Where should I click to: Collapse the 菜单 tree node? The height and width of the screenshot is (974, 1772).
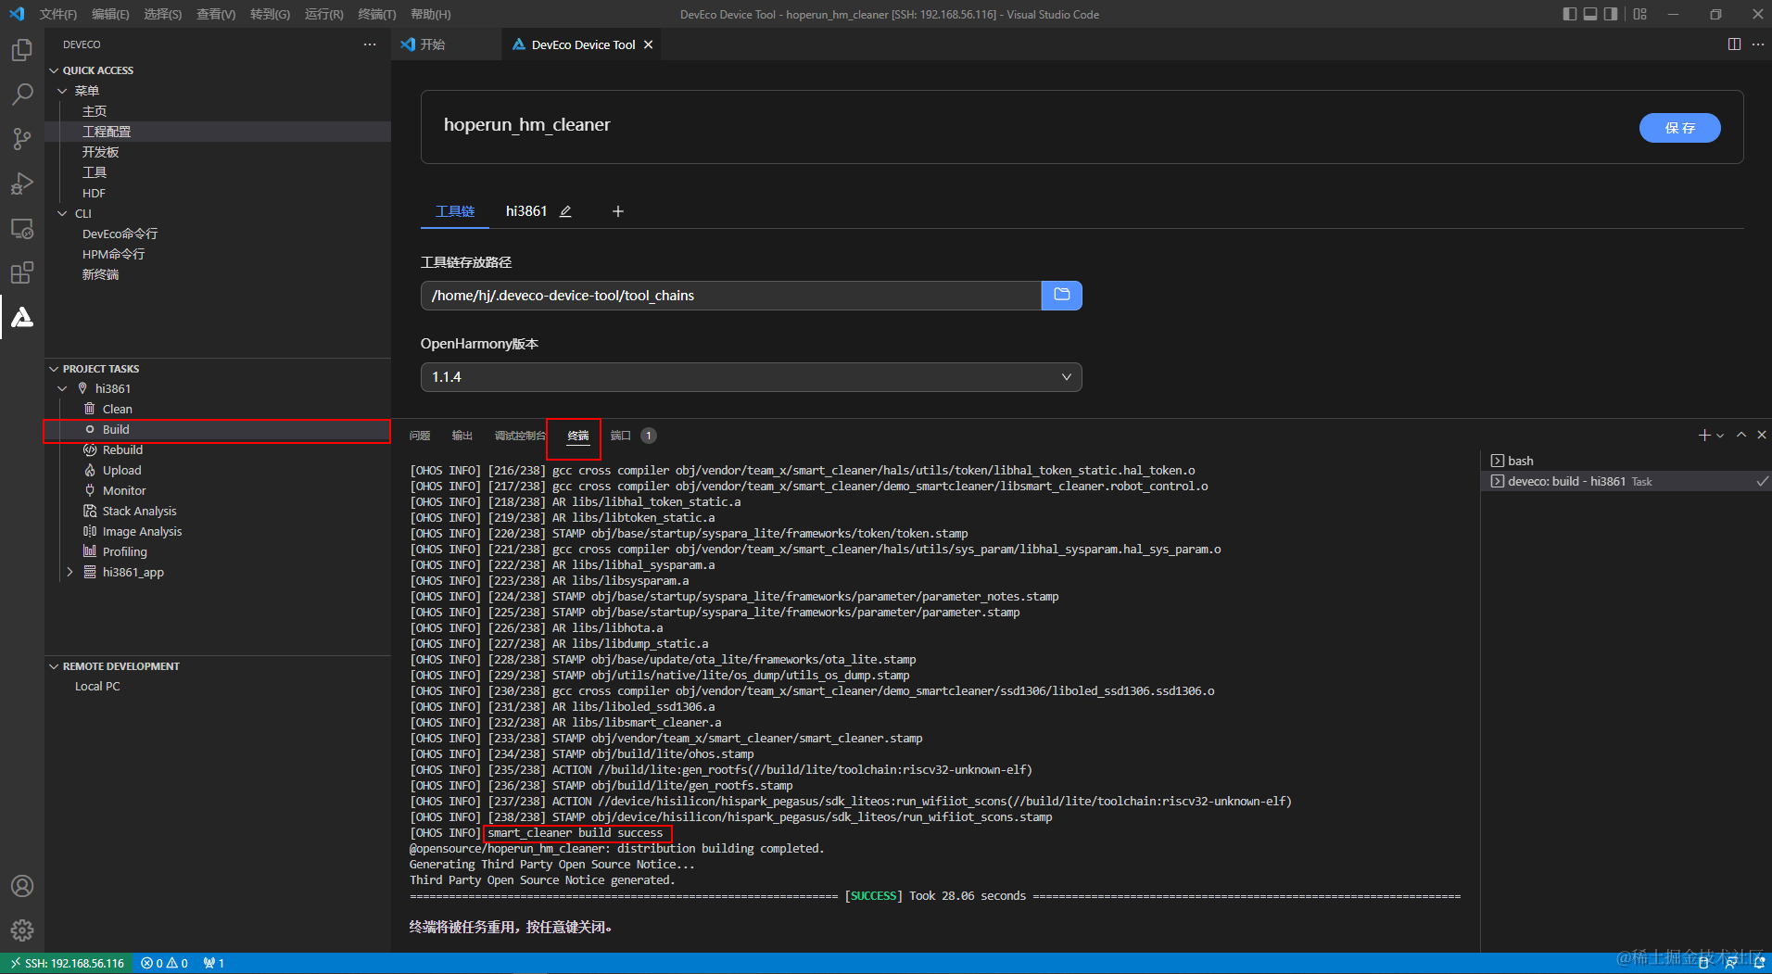point(62,91)
